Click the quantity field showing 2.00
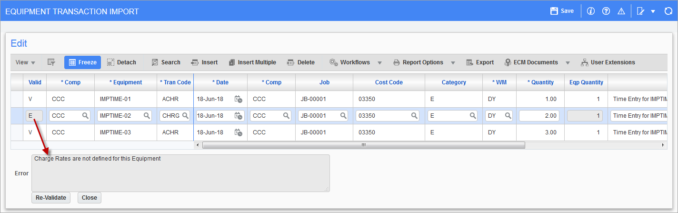The width and height of the screenshot is (678, 213). [539, 116]
